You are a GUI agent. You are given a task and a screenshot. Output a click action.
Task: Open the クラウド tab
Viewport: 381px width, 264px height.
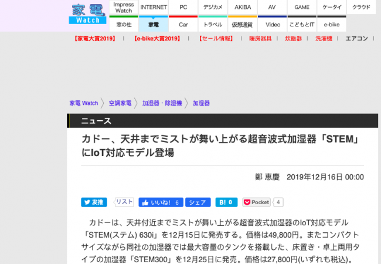coord(361,8)
